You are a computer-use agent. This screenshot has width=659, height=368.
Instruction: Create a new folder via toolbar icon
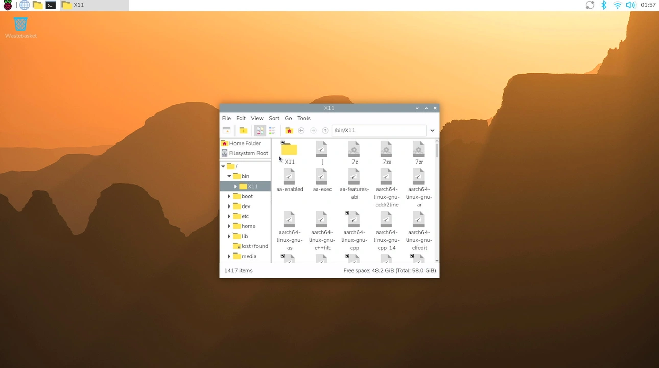243,131
